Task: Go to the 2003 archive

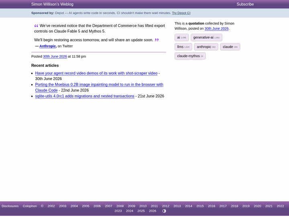Action: (63, 206)
